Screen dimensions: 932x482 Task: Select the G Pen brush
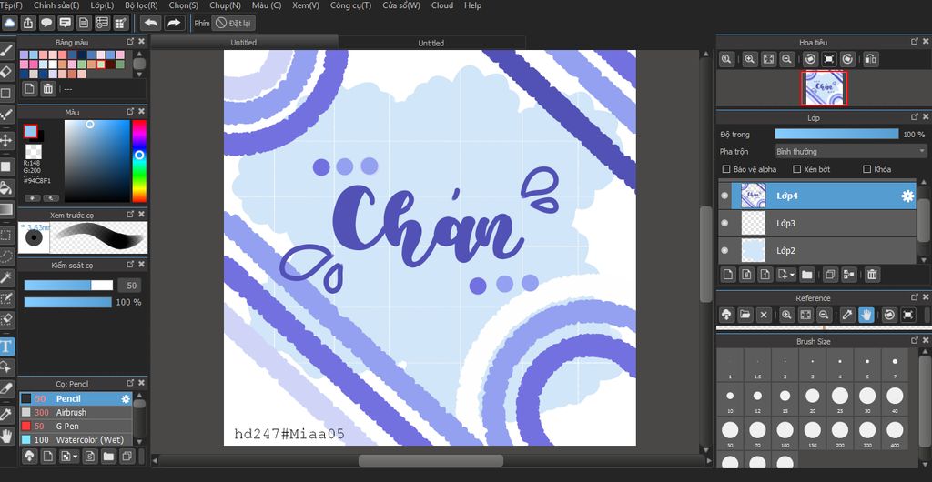click(76, 427)
